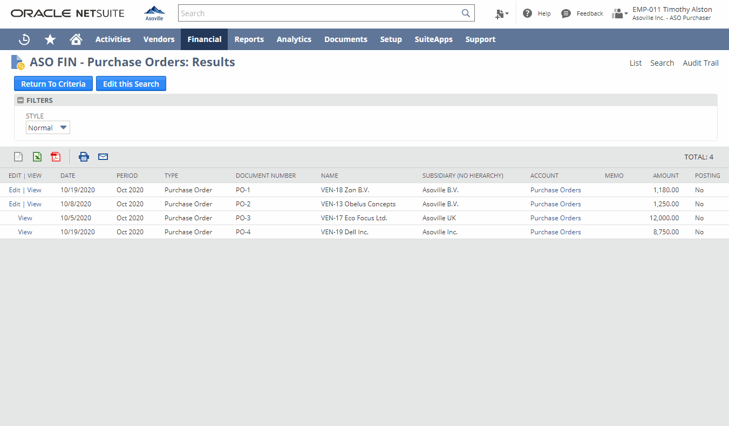
Task: Open the Activities menu
Action: (x=113, y=39)
